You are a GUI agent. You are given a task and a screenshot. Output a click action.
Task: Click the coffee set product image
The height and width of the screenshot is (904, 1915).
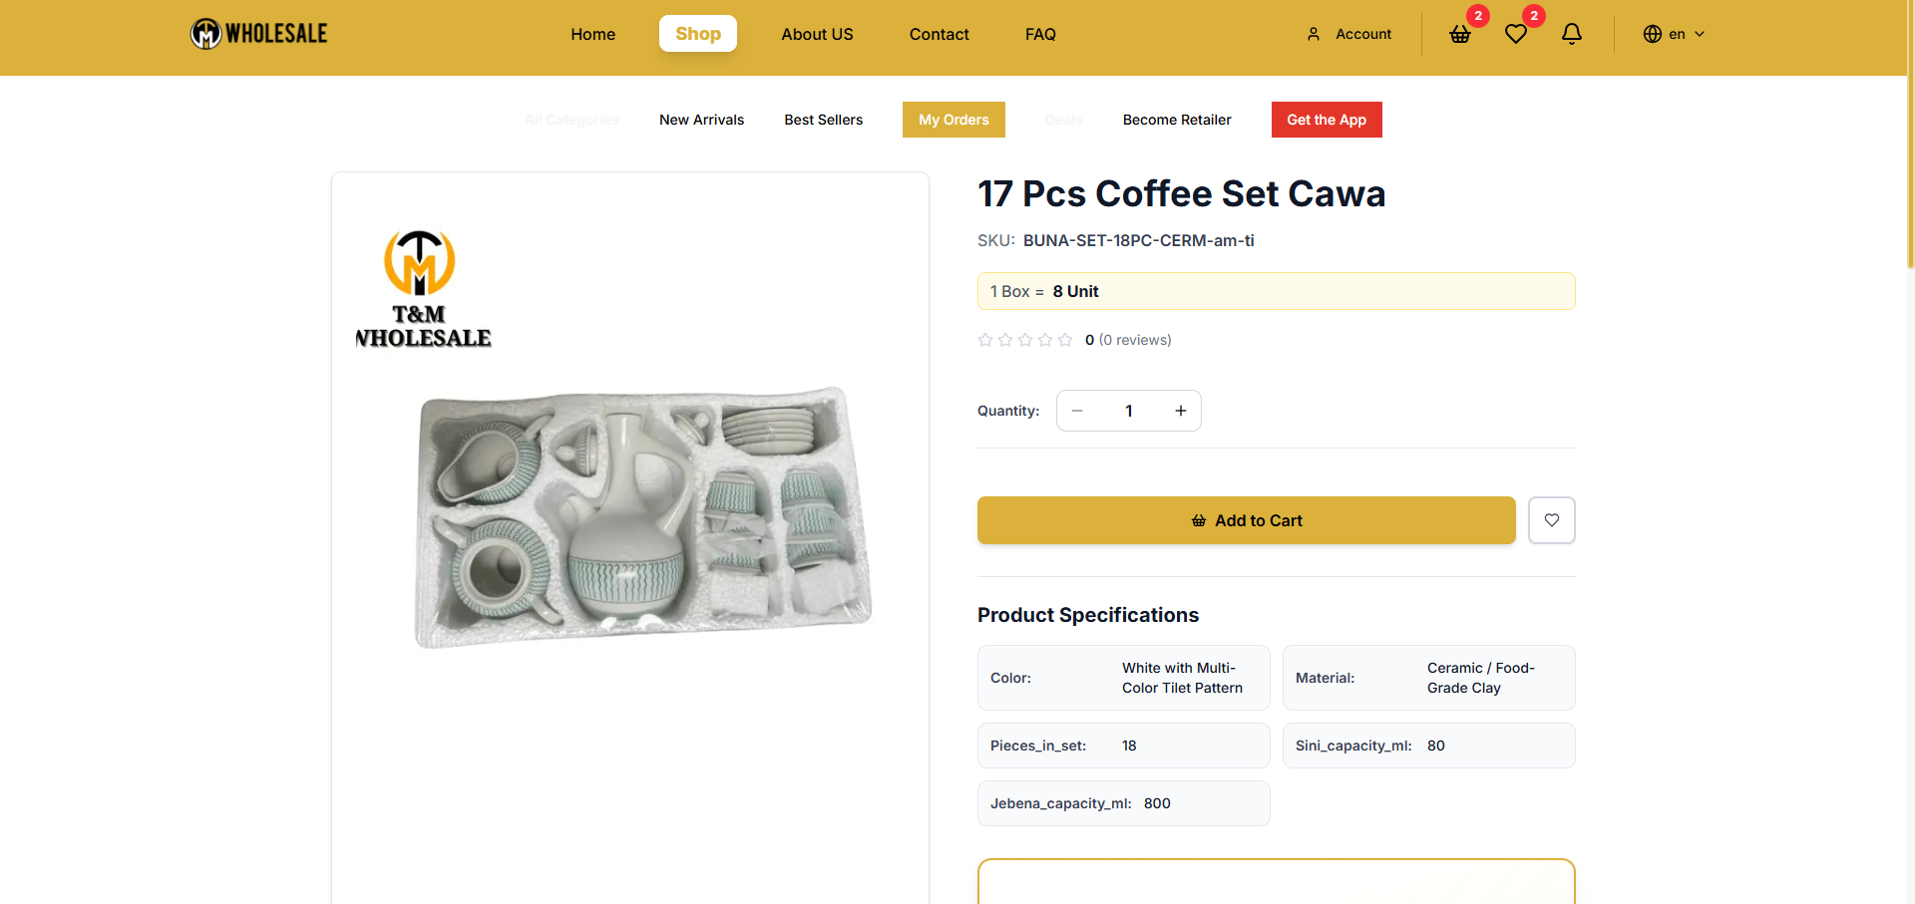click(x=642, y=516)
